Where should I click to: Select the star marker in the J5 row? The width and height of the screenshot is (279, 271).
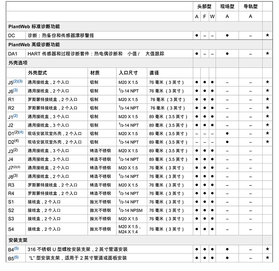pyautogui.click(x=267, y=82)
